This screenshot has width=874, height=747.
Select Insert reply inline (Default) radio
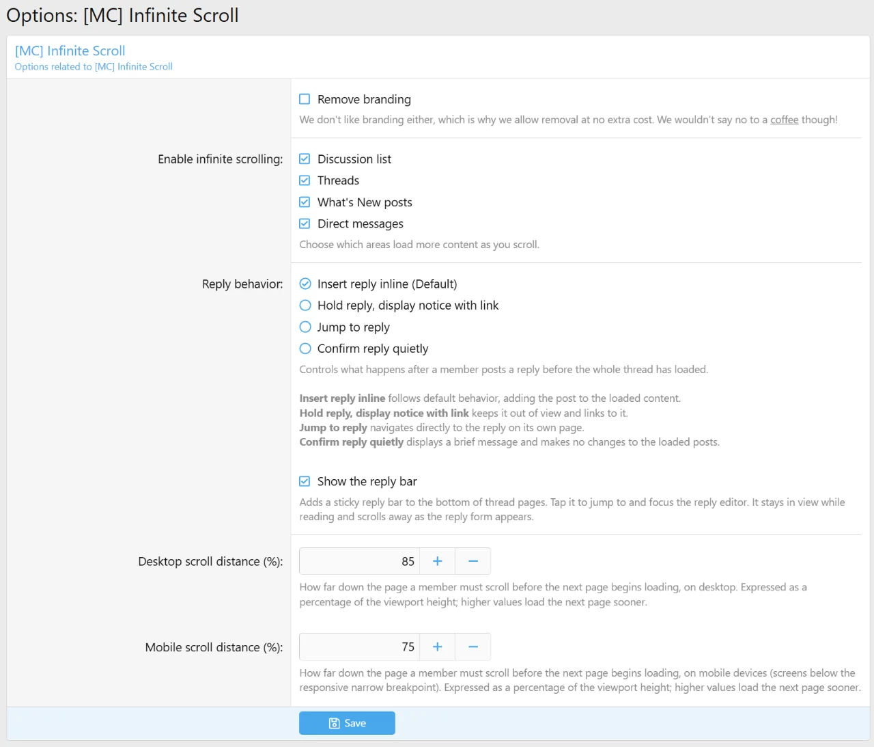point(305,284)
